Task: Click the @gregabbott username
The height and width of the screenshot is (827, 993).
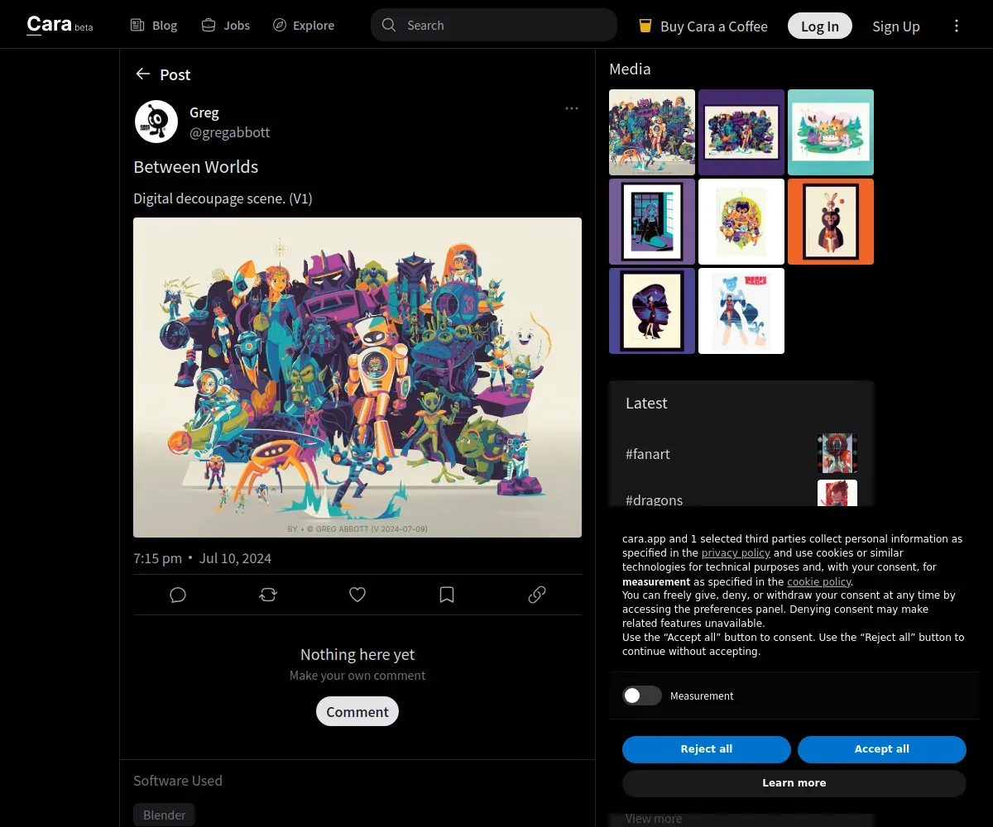Action: coord(230,132)
